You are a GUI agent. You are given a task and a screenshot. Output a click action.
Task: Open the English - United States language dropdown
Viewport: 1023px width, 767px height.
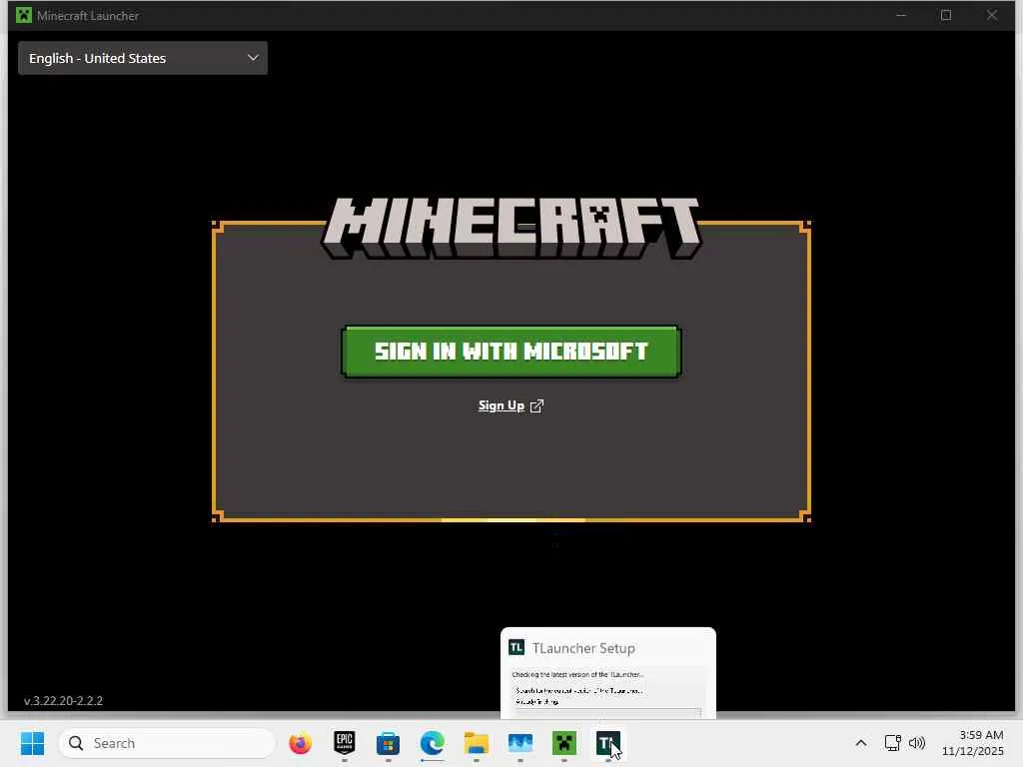click(x=143, y=58)
